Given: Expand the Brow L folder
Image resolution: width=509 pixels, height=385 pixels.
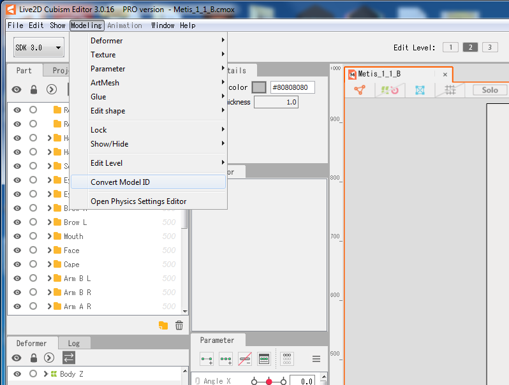Looking at the screenshot, I should click(49, 222).
